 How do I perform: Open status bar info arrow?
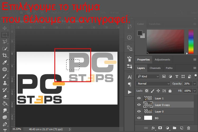click(x=70, y=129)
